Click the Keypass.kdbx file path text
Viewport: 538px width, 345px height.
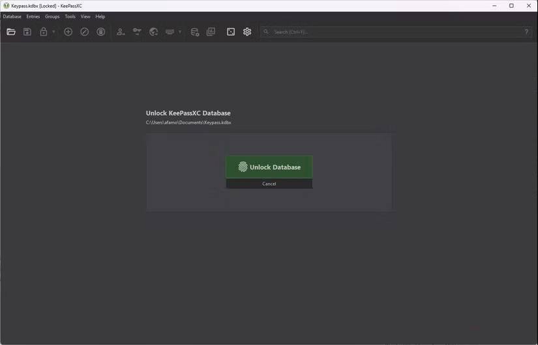[188, 122]
